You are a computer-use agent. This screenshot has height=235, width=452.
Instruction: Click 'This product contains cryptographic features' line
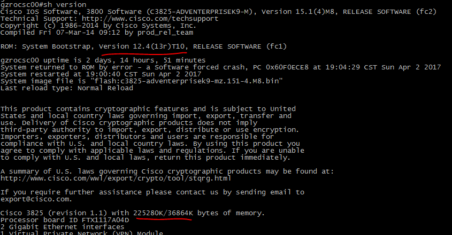coord(148,109)
